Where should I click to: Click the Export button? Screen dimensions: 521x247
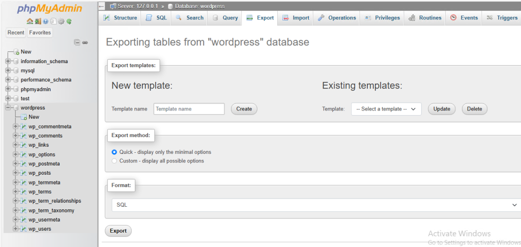point(118,231)
